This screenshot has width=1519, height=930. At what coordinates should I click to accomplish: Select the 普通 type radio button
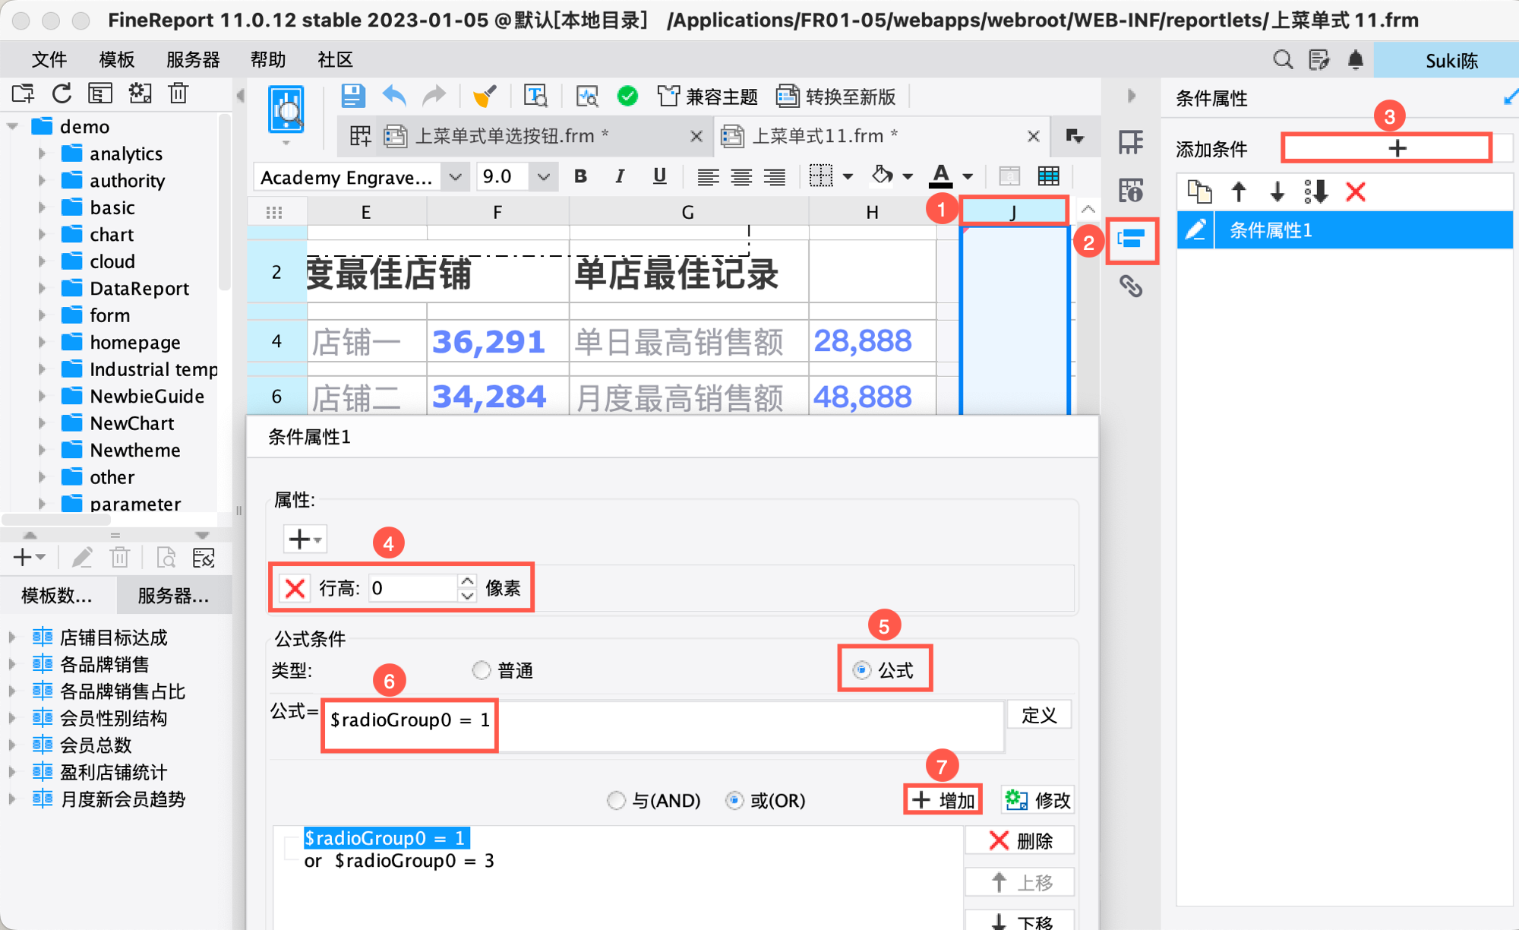pos(482,670)
